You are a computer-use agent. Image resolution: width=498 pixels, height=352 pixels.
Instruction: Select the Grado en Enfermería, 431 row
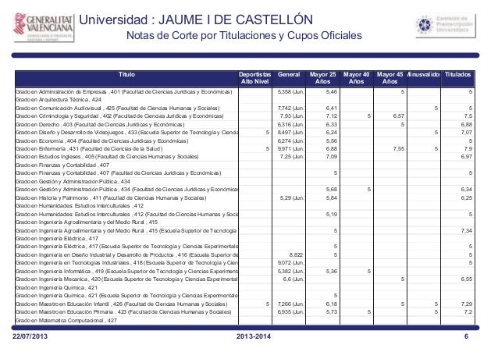[x=245, y=148]
